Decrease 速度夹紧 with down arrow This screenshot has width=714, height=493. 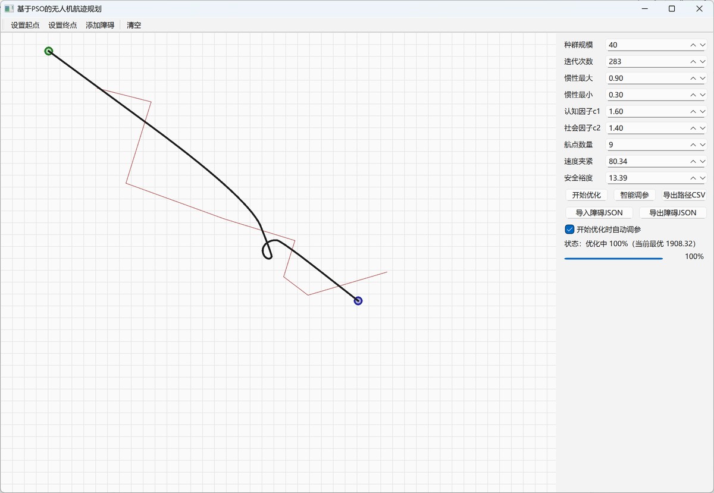click(x=702, y=161)
